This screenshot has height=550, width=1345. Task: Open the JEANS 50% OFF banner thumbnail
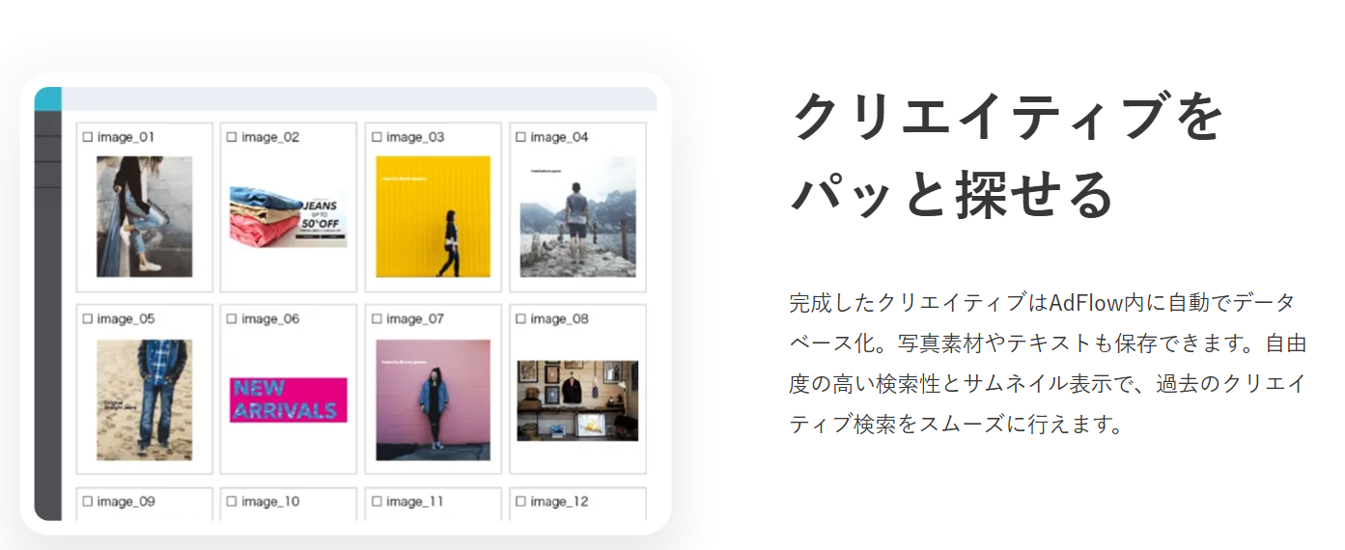[x=288, y=217]
